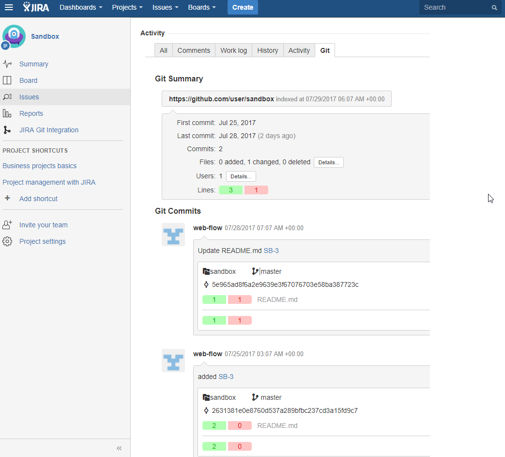Switch to the All activity tab
Viewport: 505px width, 457px height.
(164, 50)
